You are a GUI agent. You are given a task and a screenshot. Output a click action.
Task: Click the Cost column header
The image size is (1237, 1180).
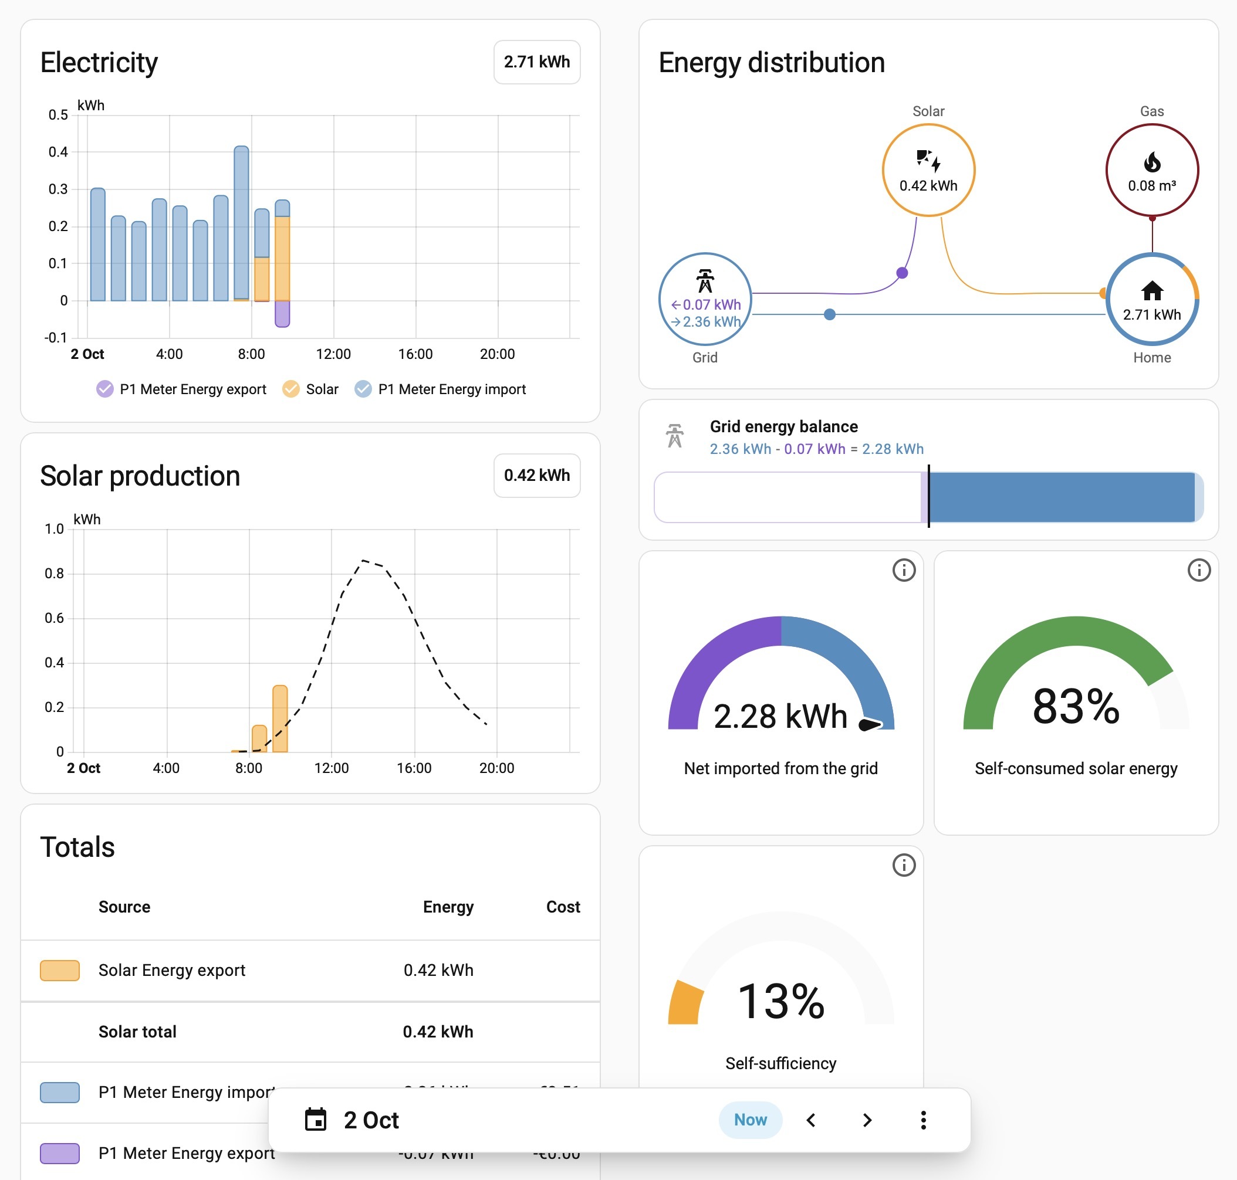coord(563,906)
